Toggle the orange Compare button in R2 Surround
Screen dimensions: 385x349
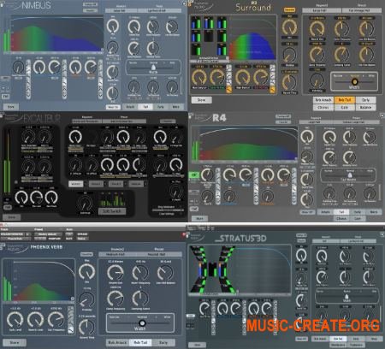(x=289, y=9)
